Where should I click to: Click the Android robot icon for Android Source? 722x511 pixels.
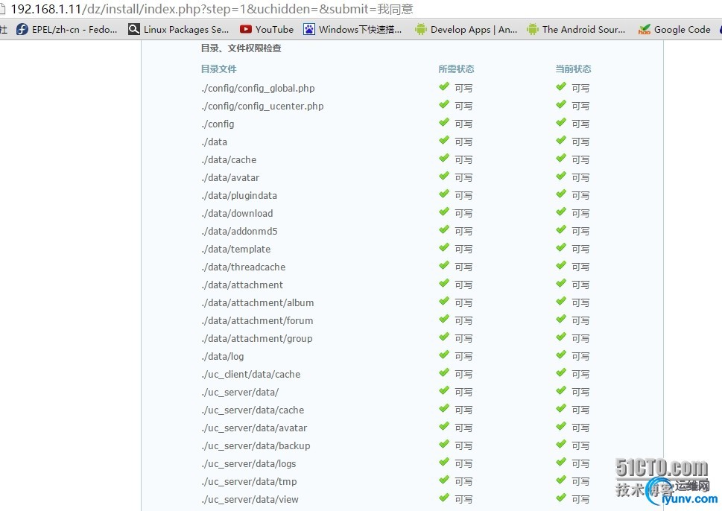pos(532,30)
